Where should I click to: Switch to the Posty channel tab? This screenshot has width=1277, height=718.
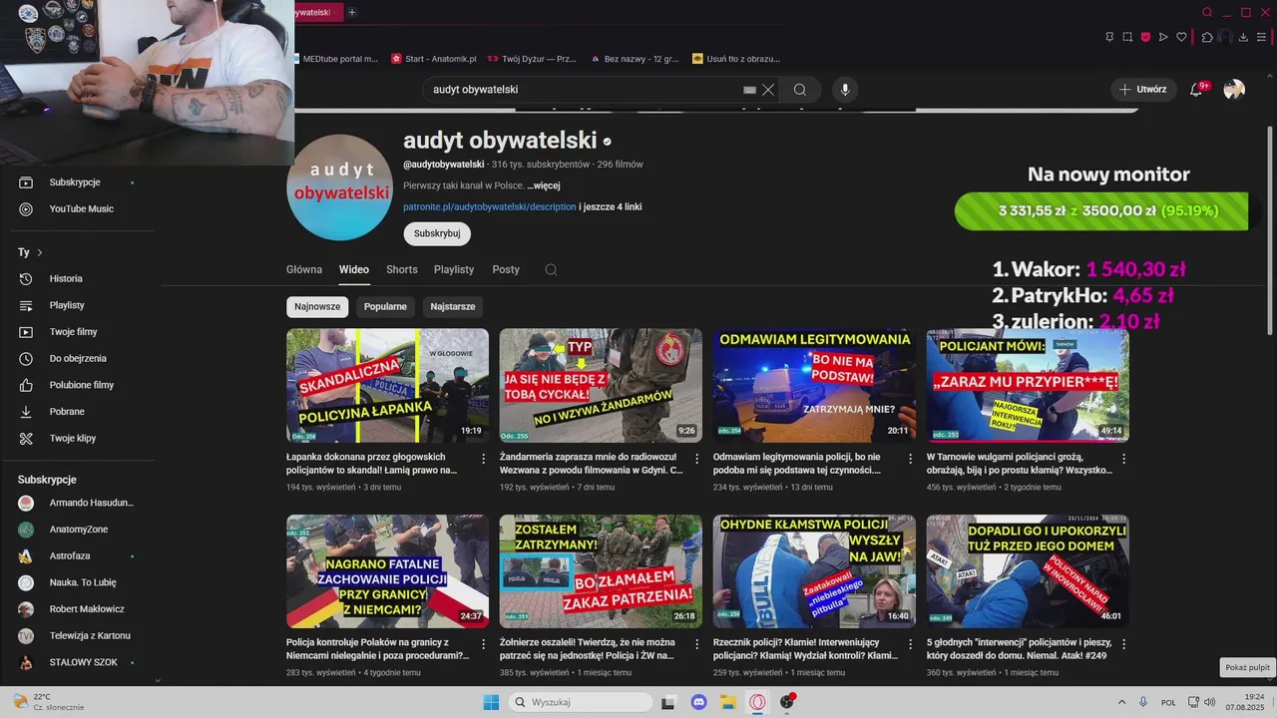506,269
